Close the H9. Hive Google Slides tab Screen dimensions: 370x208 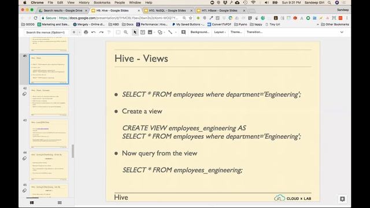139,10
